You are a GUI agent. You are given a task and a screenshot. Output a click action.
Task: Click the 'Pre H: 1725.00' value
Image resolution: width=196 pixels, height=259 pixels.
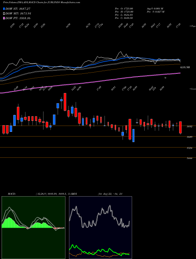click(x=124, y=12)
